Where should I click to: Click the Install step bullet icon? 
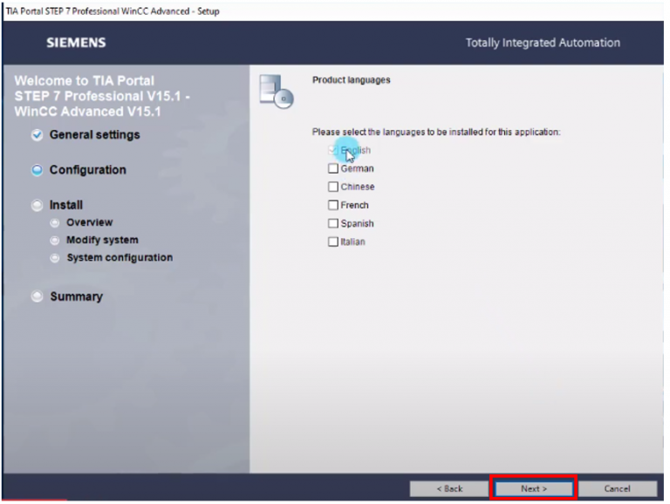coord(37,206)
